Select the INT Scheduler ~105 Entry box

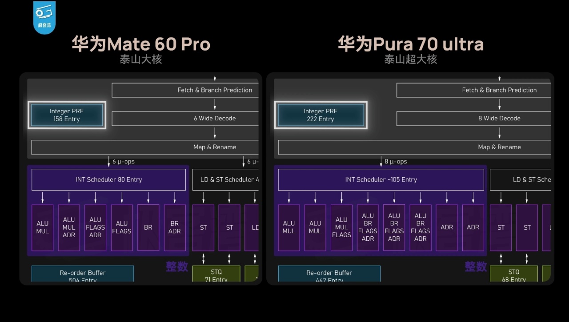point(381,179)
